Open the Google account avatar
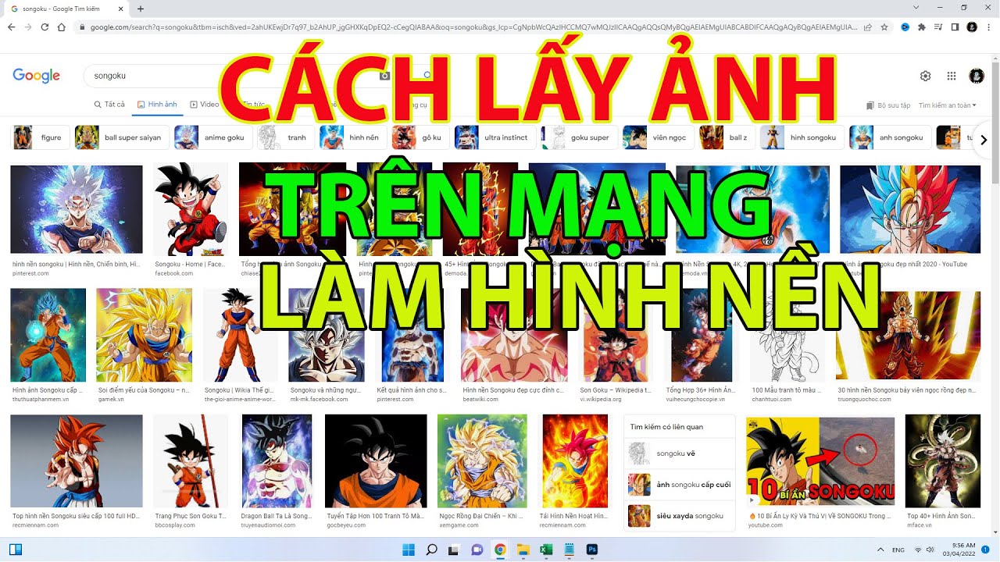 (x=977, y=76)
